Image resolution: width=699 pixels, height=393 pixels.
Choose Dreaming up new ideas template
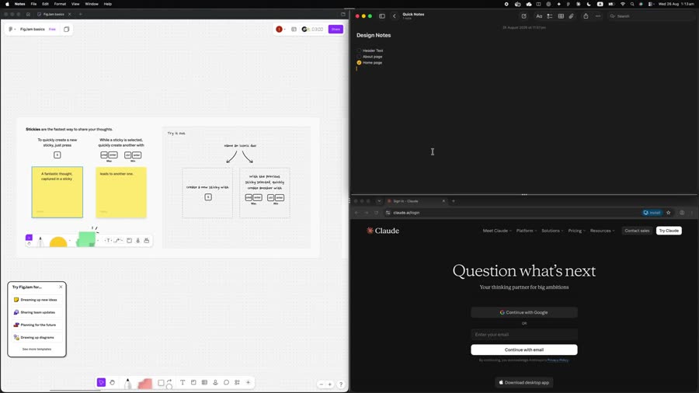(x=37, y=300)
